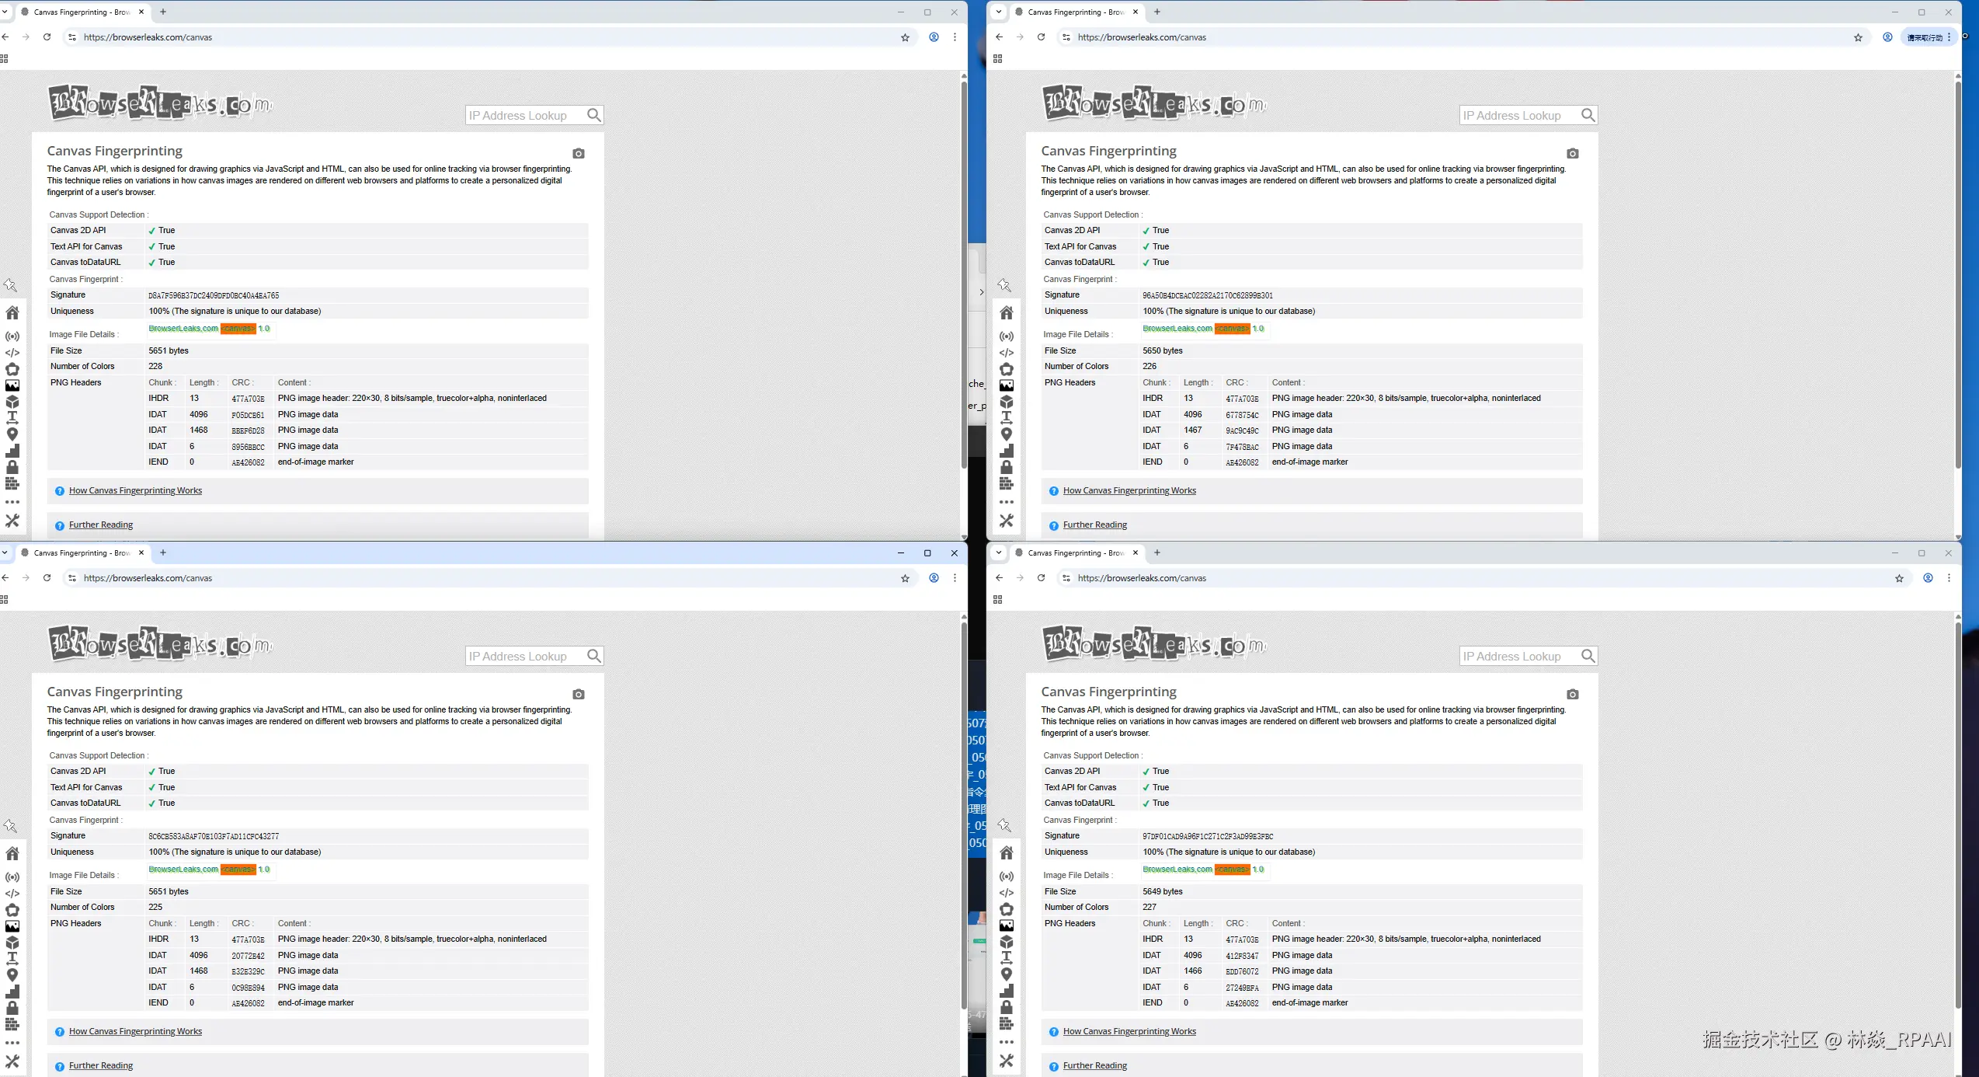
Task: Expand tab search chevron in top-left window
Action: pyautogui.click(x=5, y=12)
